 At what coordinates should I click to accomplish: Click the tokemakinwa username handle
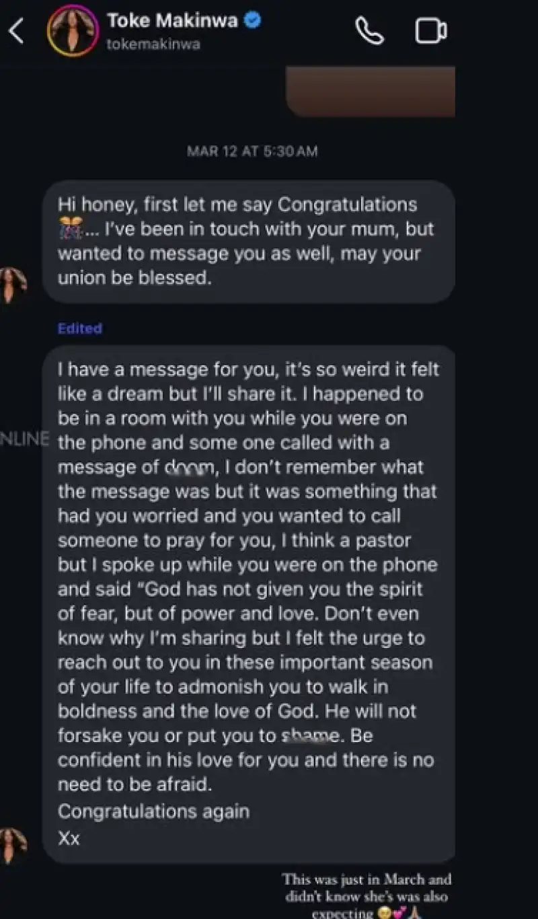[x=153, y=44]
